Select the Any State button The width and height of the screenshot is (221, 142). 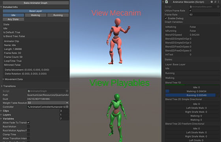13,19
